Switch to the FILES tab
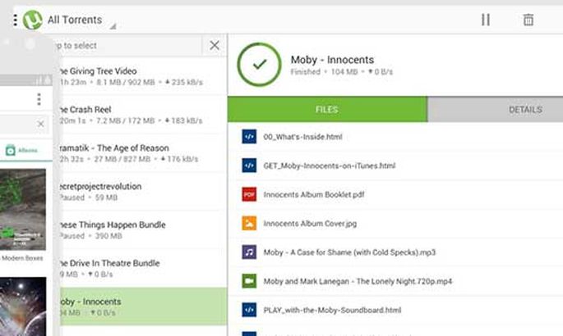Viewport: 563px width, 336px height. pos(327,110)
